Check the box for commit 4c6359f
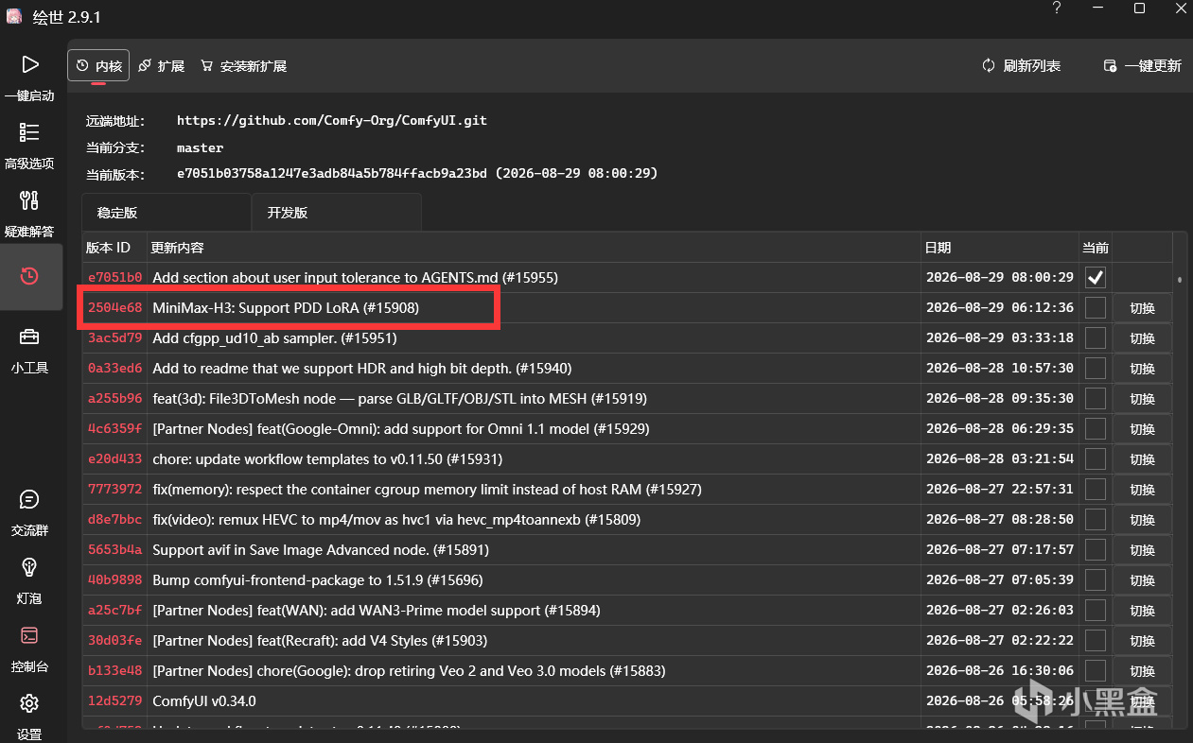Viewport: 1193px width, 743px height. coord(1096,429)
